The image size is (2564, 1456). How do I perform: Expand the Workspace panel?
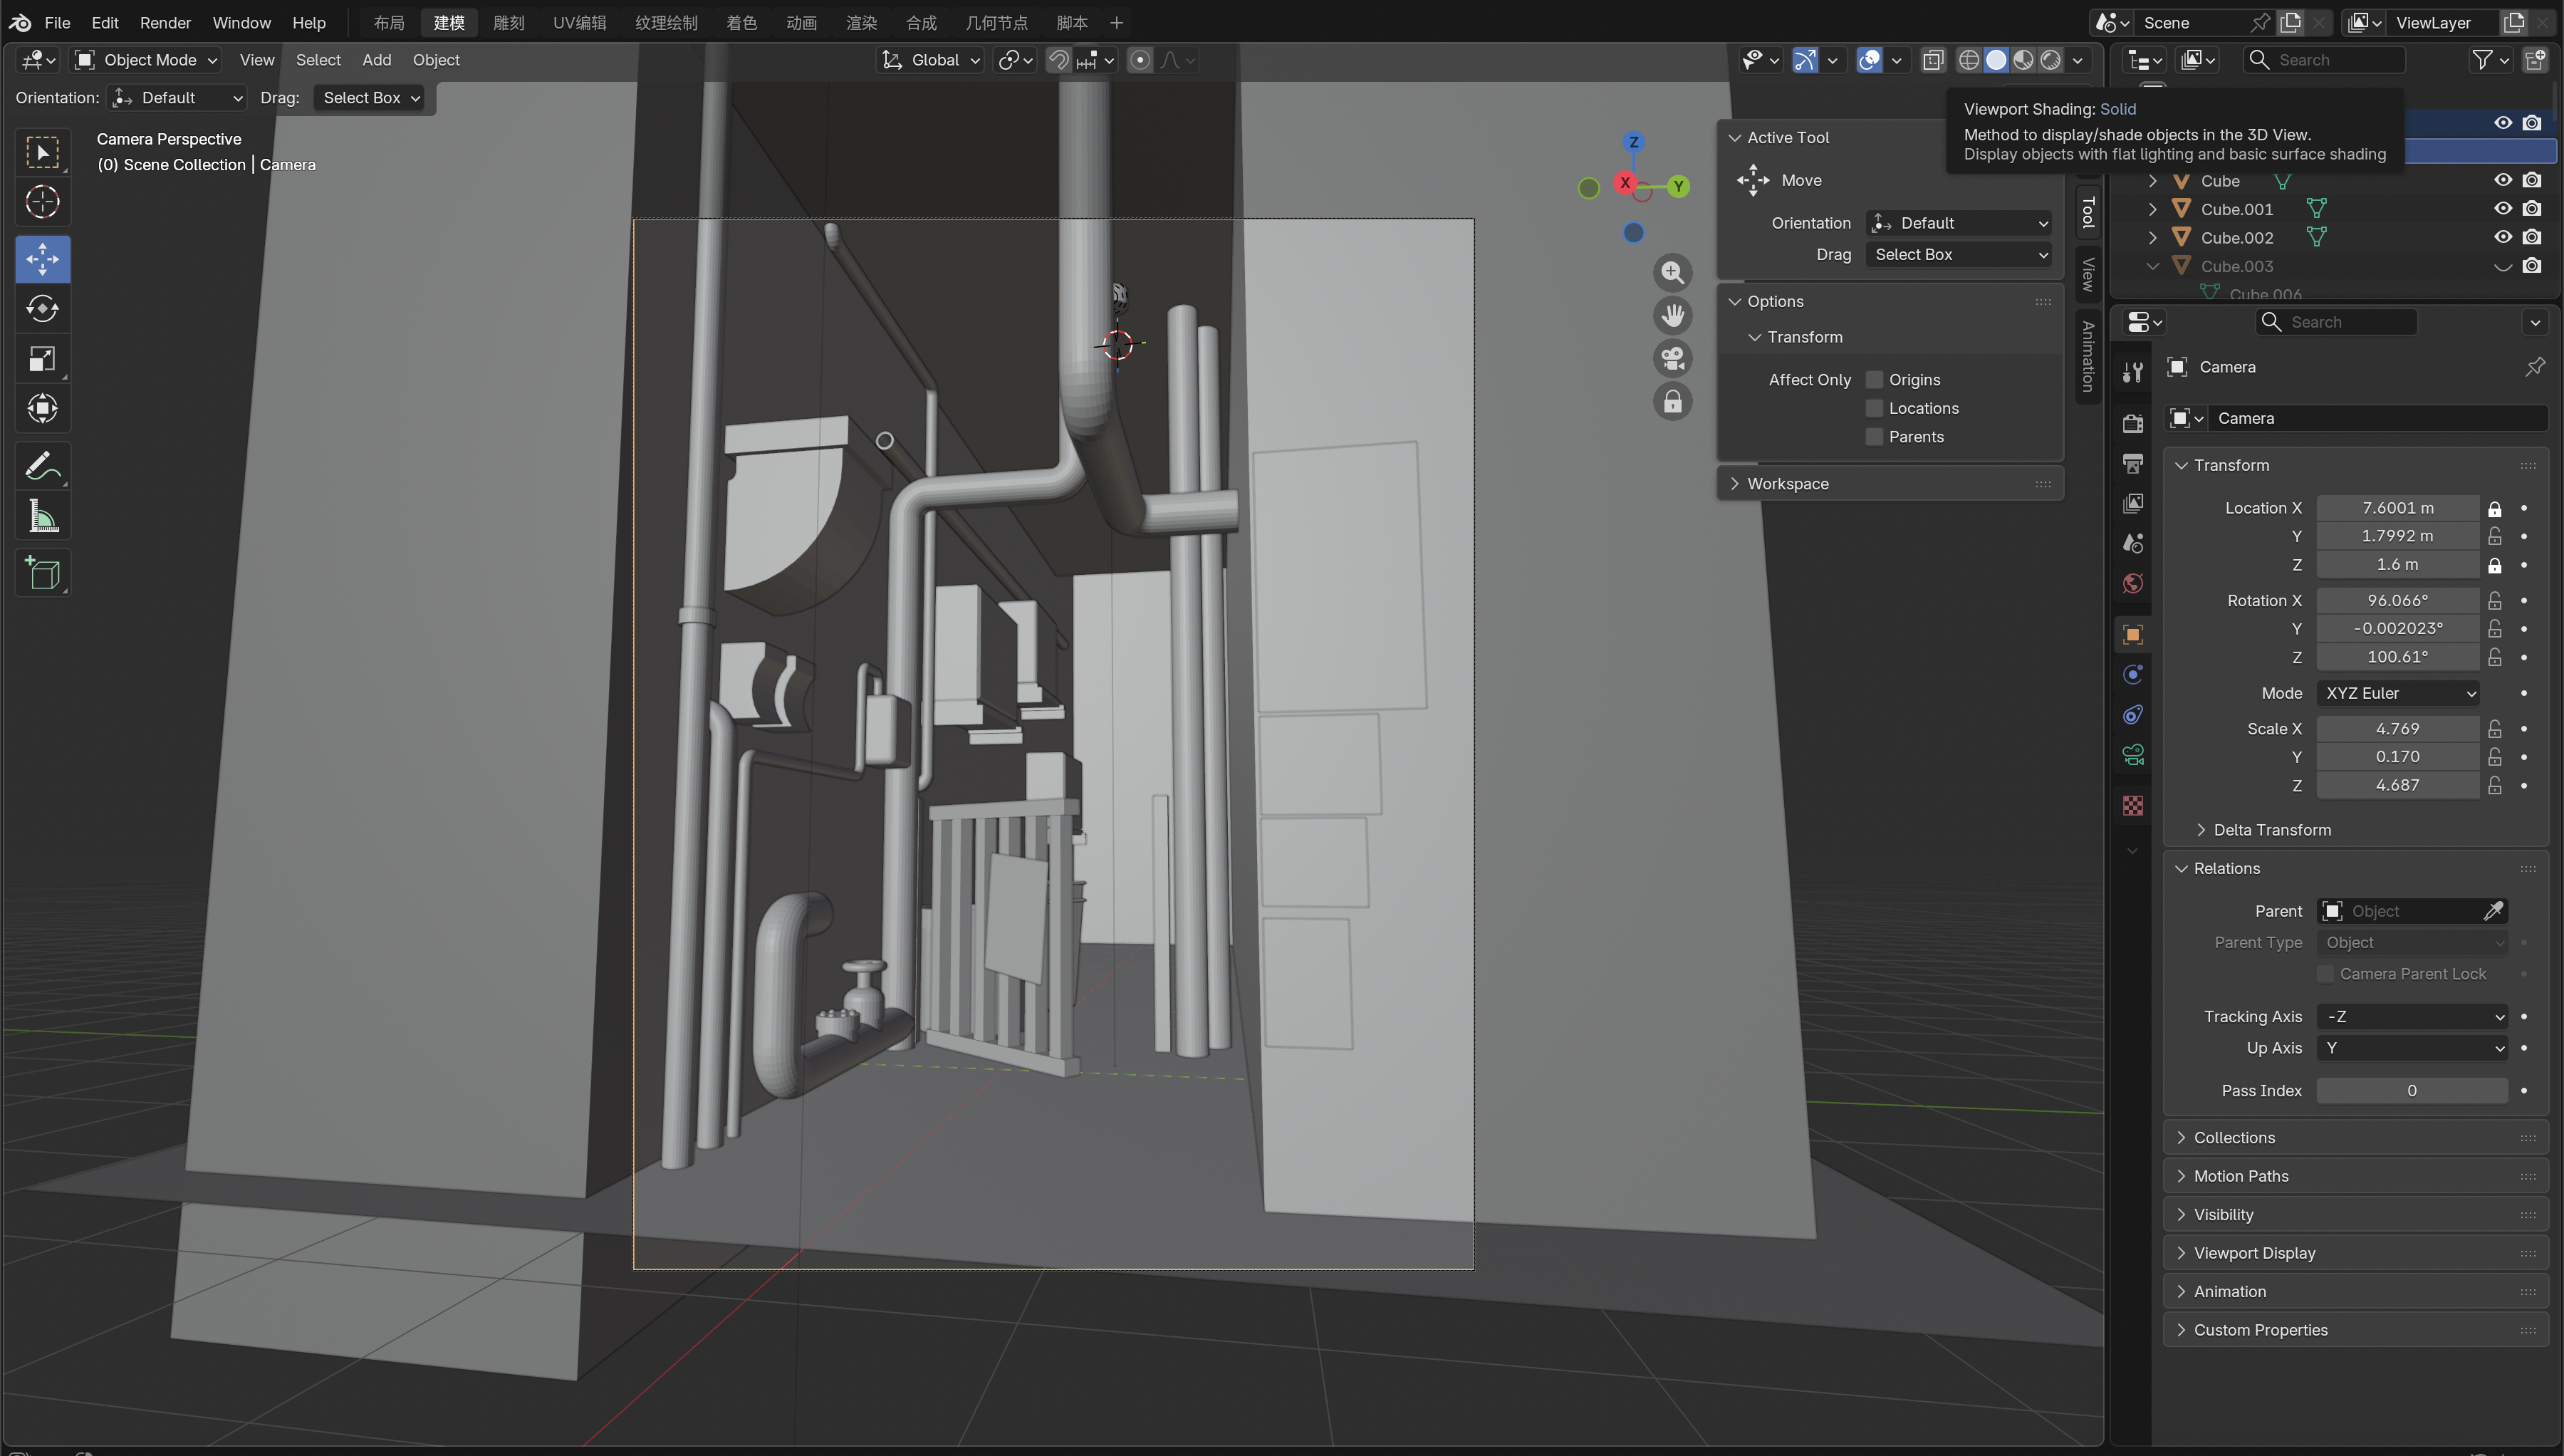coord(1787,483)
